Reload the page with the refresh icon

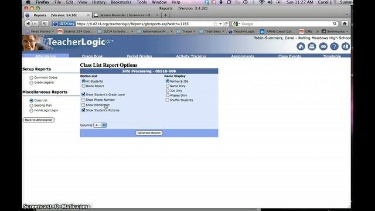click(226, 24)
